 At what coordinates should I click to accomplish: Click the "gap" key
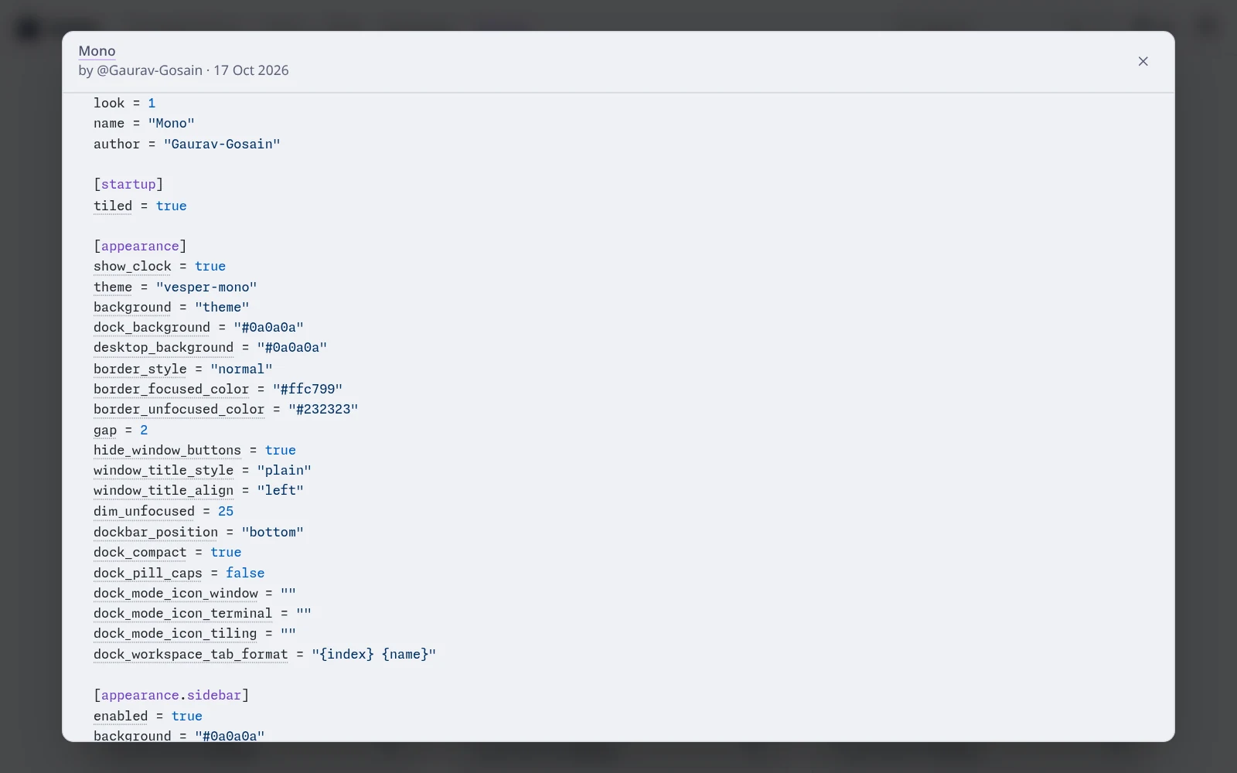(105, 430)
